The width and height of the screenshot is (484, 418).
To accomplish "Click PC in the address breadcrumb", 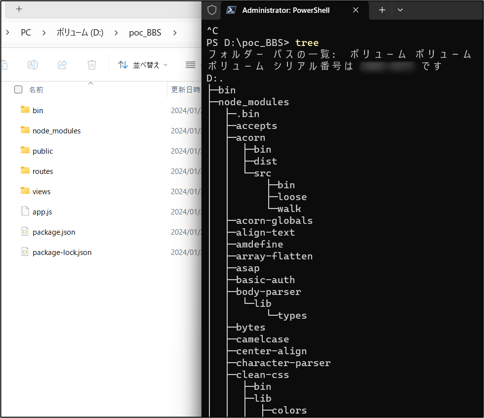I will coord(26,33).
